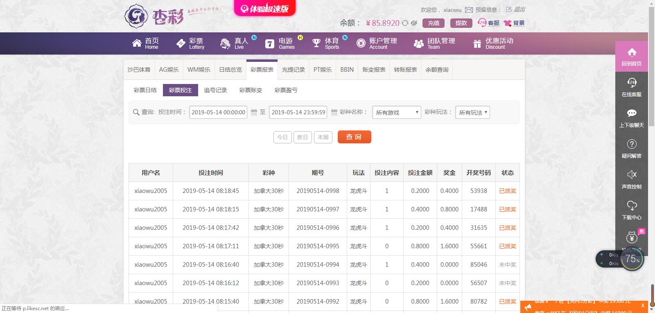The height and width of the screenshot is (313, 655).
Task: Click the start time input 2019-05-14 00:00:00
Action: click(218, 112)
